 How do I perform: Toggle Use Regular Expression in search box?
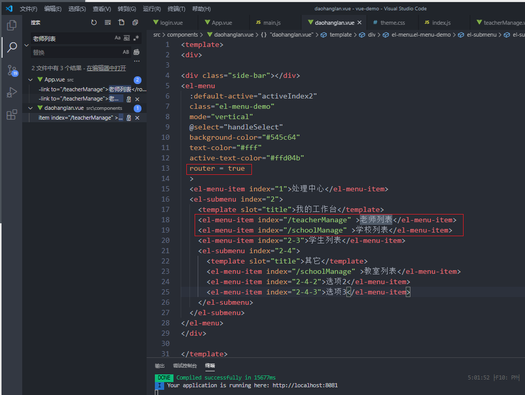pos(136,38)
